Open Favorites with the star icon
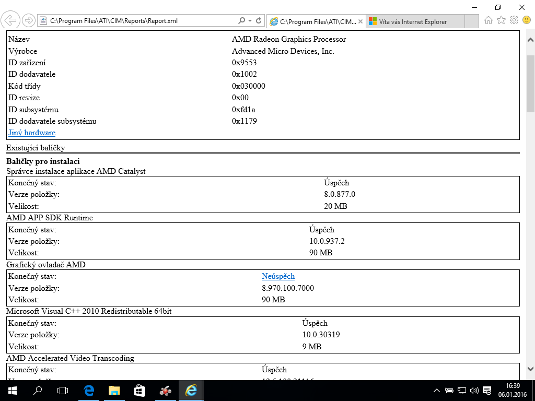The width and height of the screenshot is (535, 401). [x=501, y=20]
